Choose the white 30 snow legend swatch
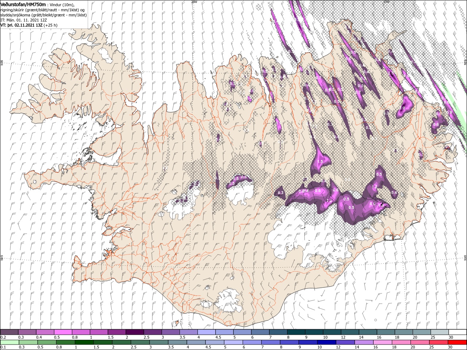467x350 pixels. coord(458,332)
